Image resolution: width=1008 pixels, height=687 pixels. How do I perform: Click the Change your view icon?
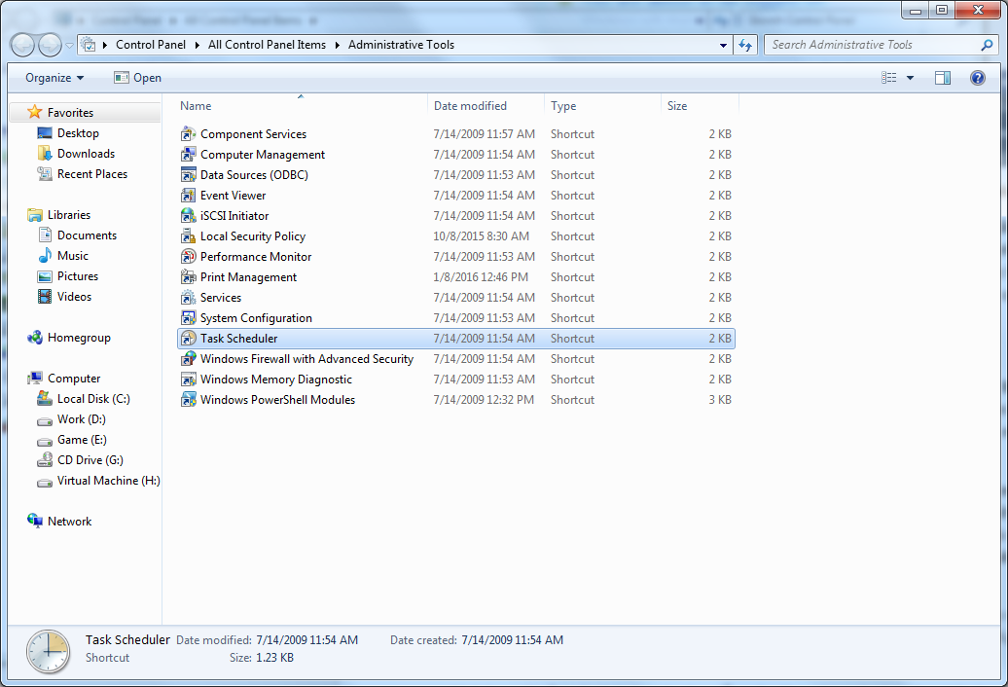889,78
